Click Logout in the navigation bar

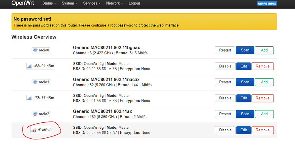point(134,3)
